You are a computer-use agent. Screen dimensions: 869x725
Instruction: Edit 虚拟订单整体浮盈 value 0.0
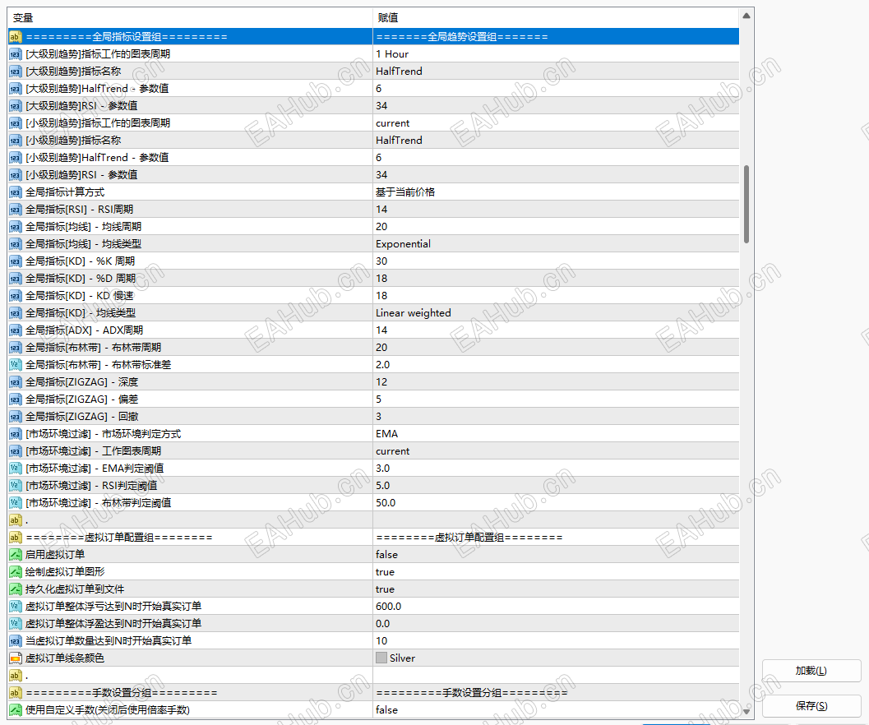tap(556, 624)
